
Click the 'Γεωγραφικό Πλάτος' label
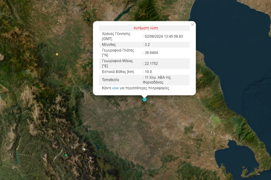click(118, 50)
